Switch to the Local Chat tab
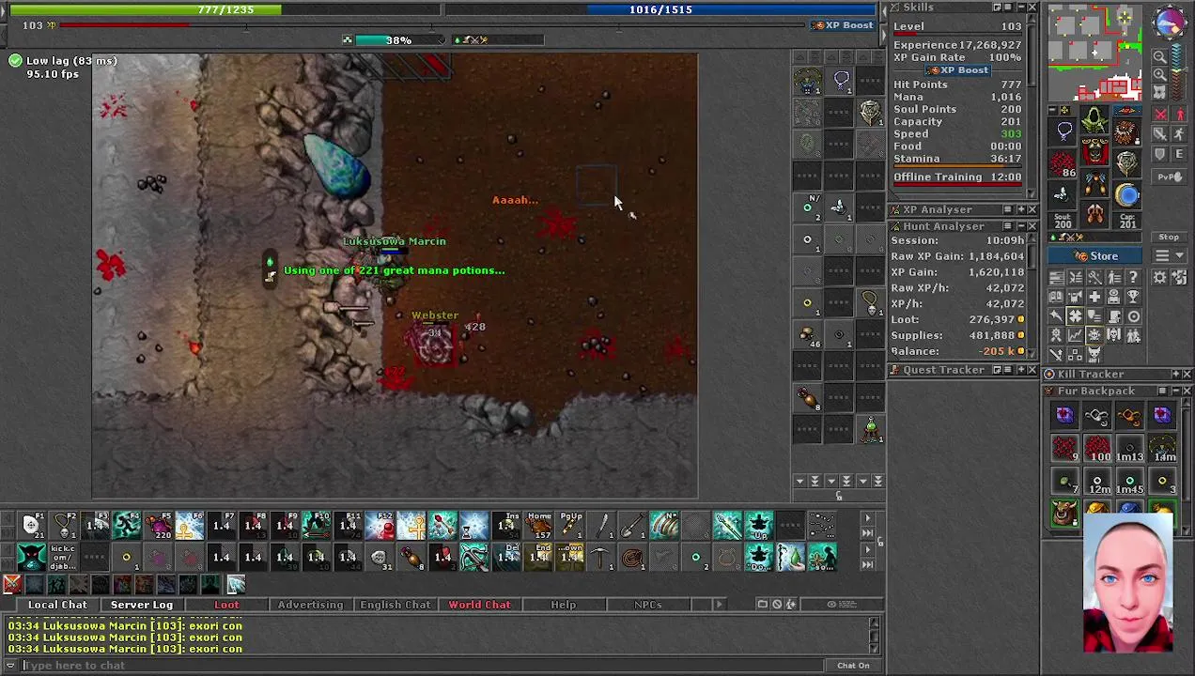1195x676 pixels. [57, 605]
